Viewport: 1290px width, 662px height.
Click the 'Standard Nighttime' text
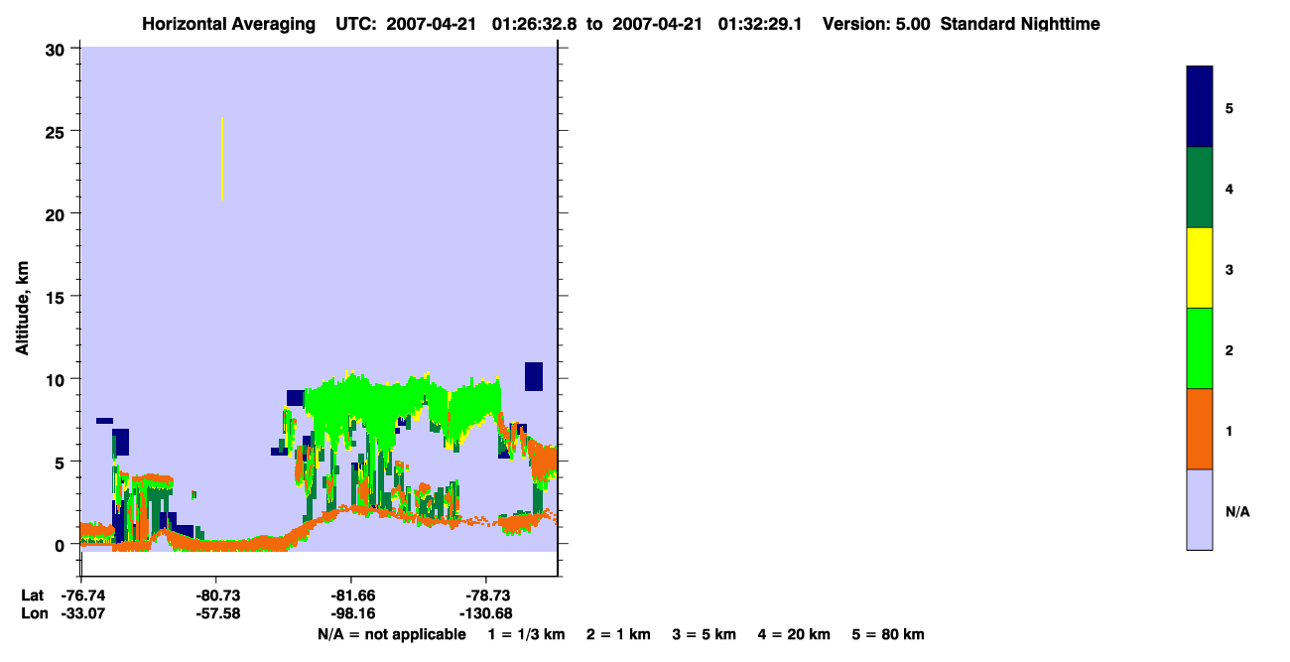[1020, 24]
